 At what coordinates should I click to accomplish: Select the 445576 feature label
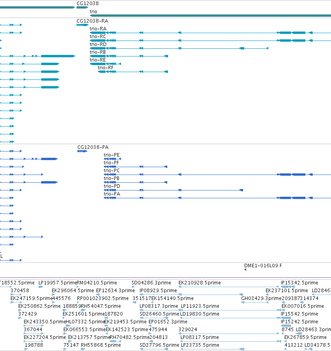click(61, 298)
